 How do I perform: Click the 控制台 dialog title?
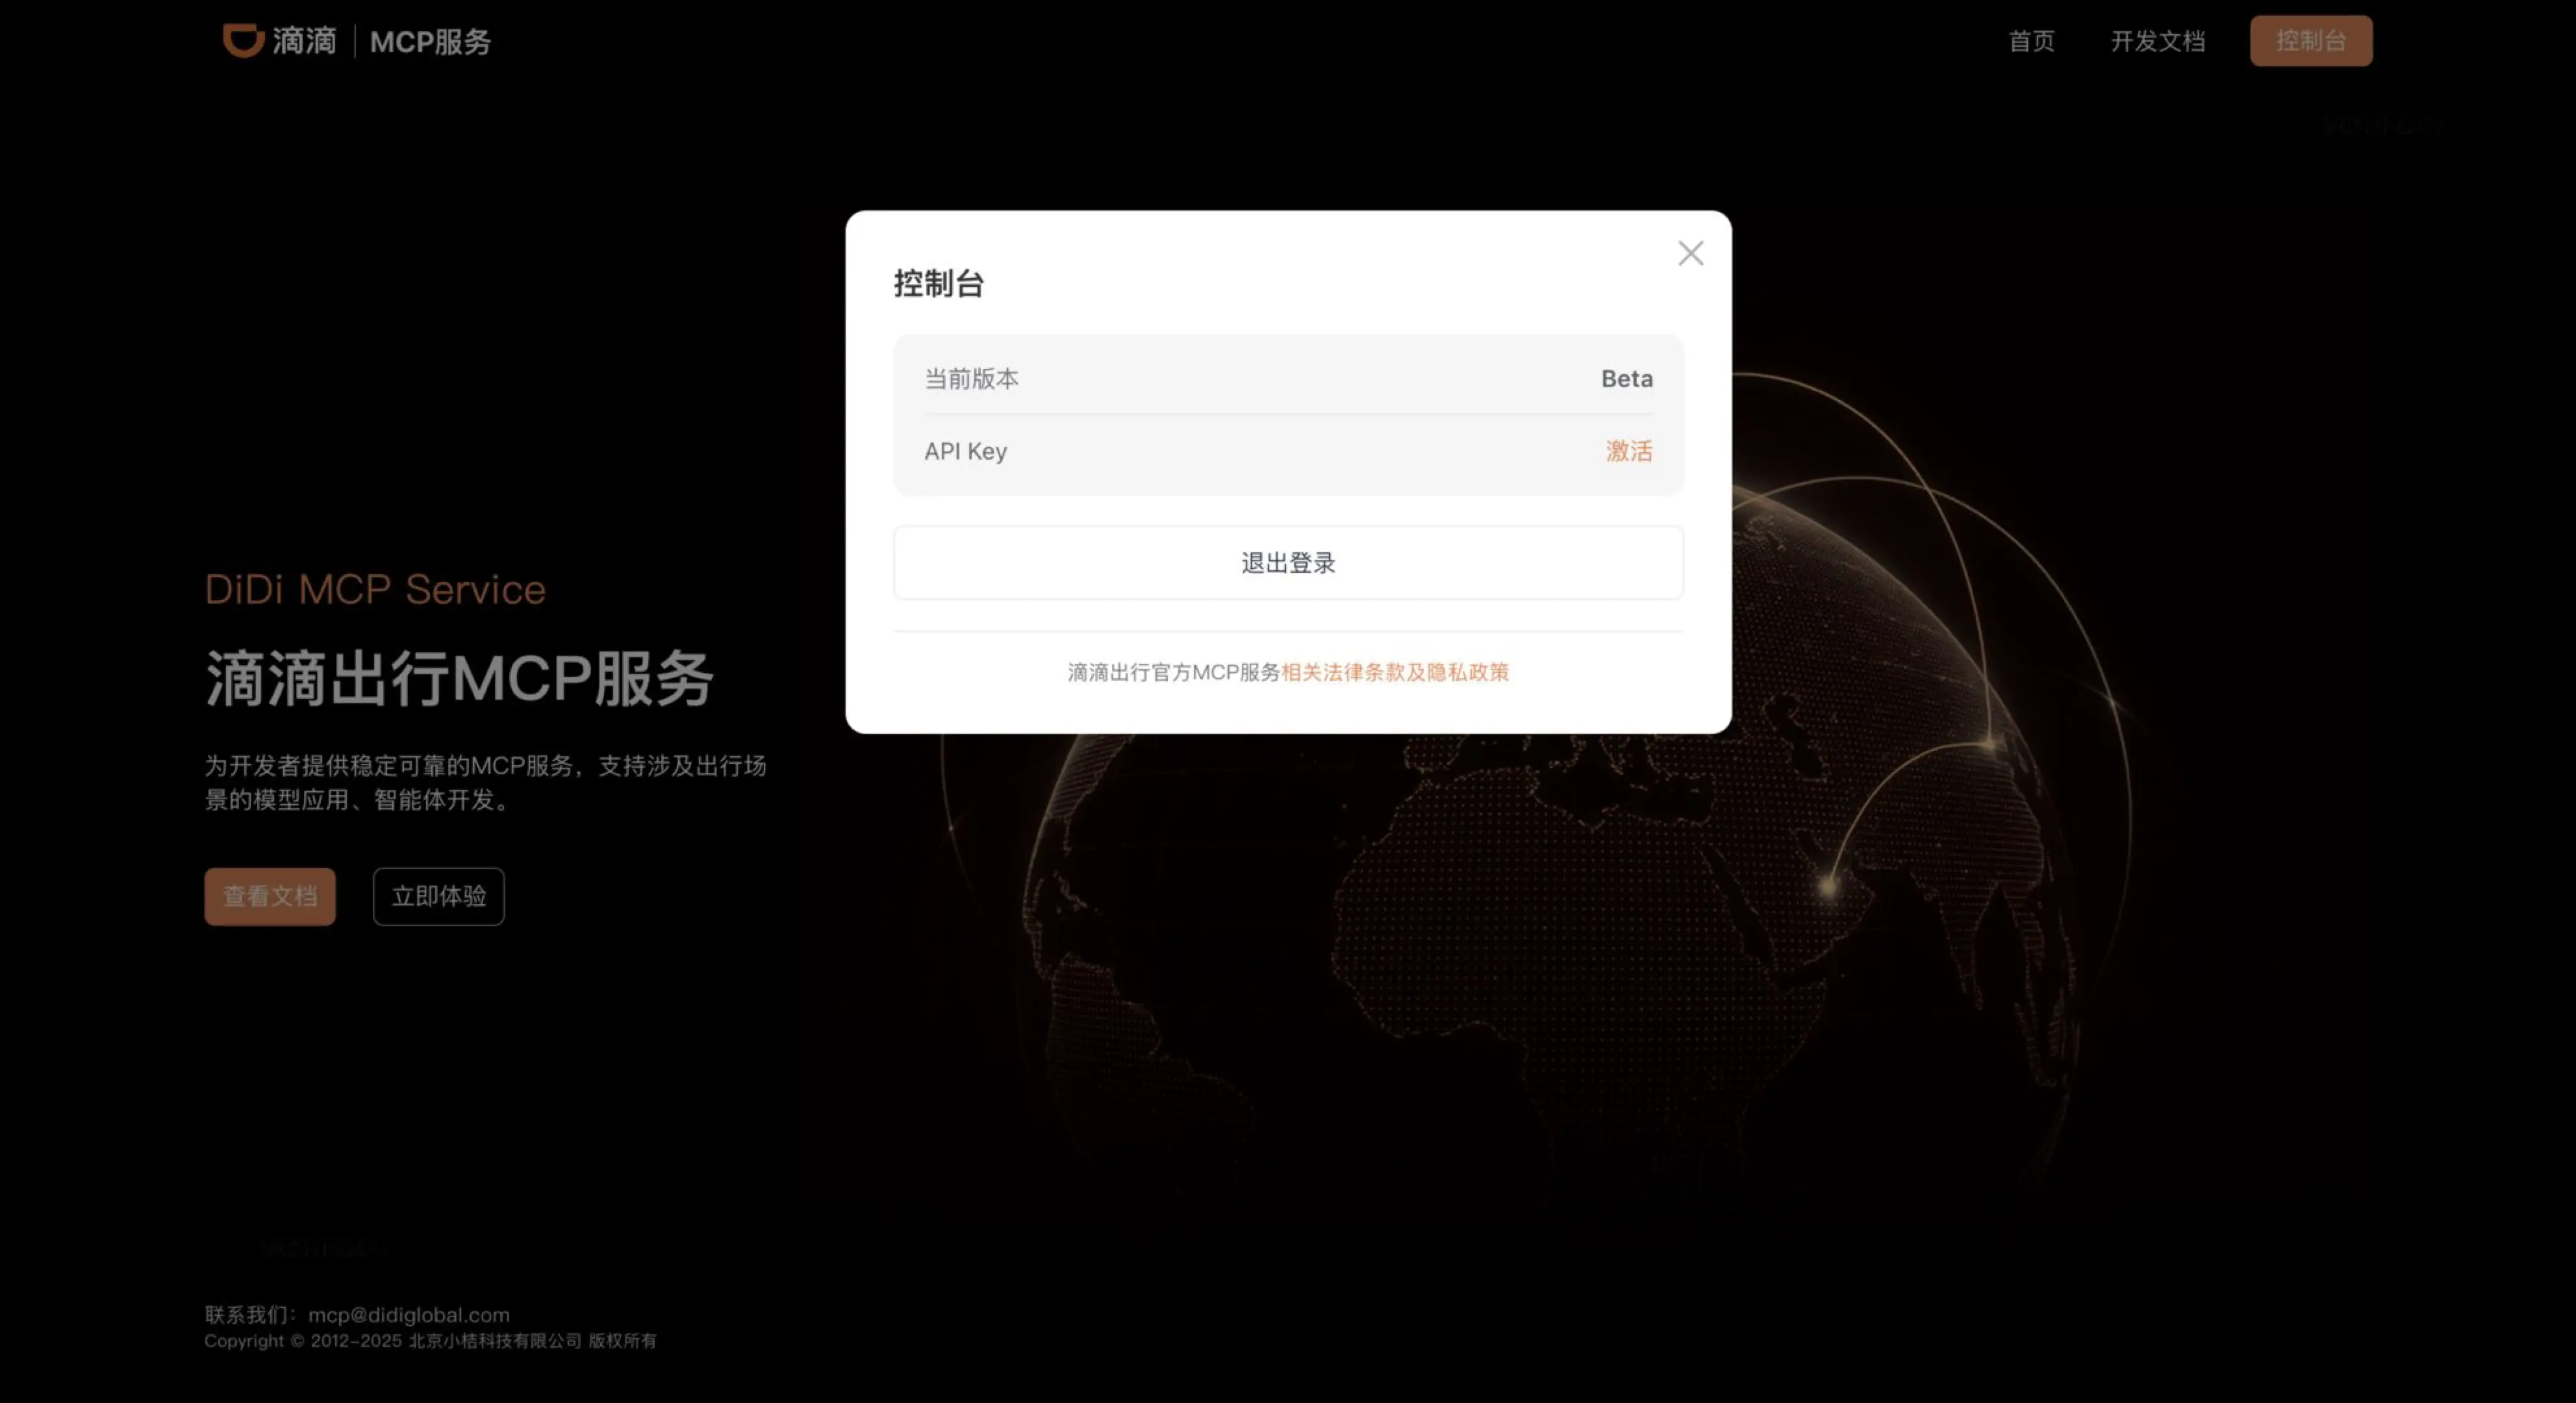coord(939,284)
